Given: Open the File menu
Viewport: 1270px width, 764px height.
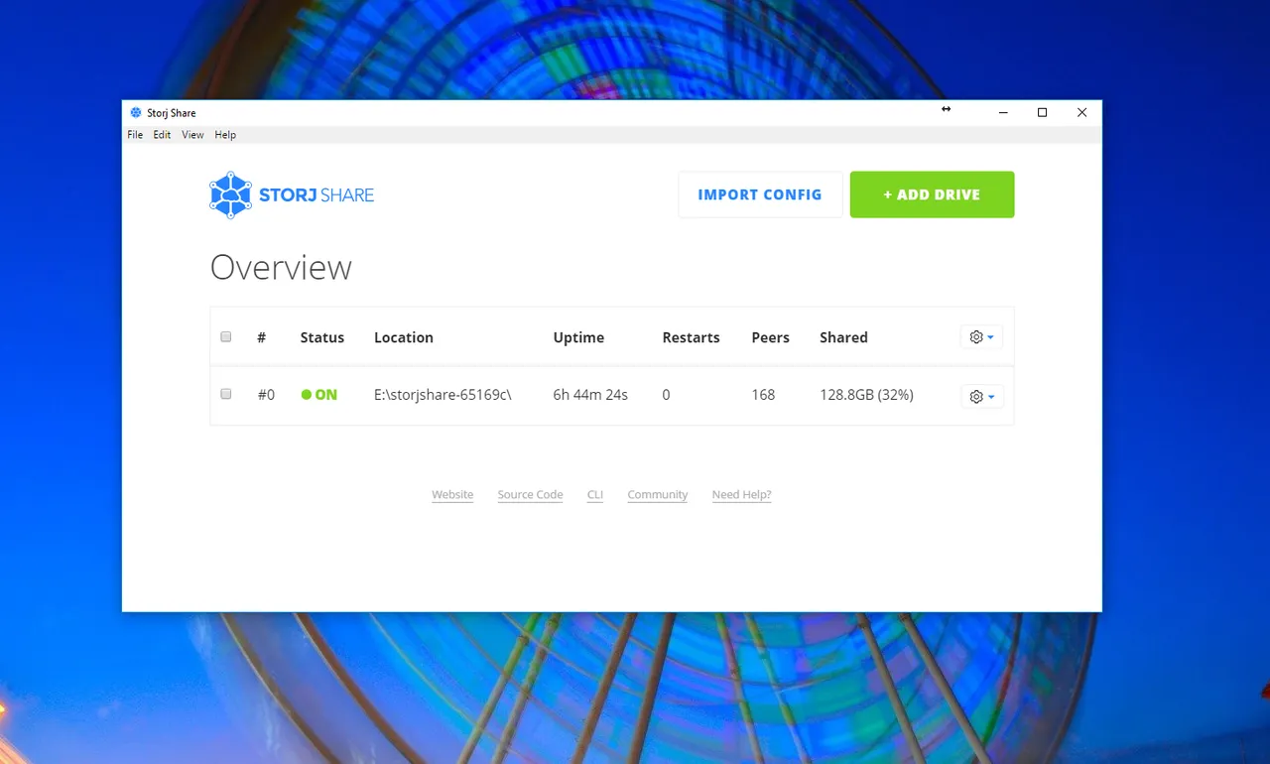Looking at the screenshot, I should click(x=135, y=135).
